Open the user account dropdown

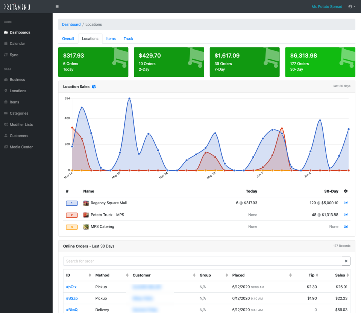(x=352, y=7)
